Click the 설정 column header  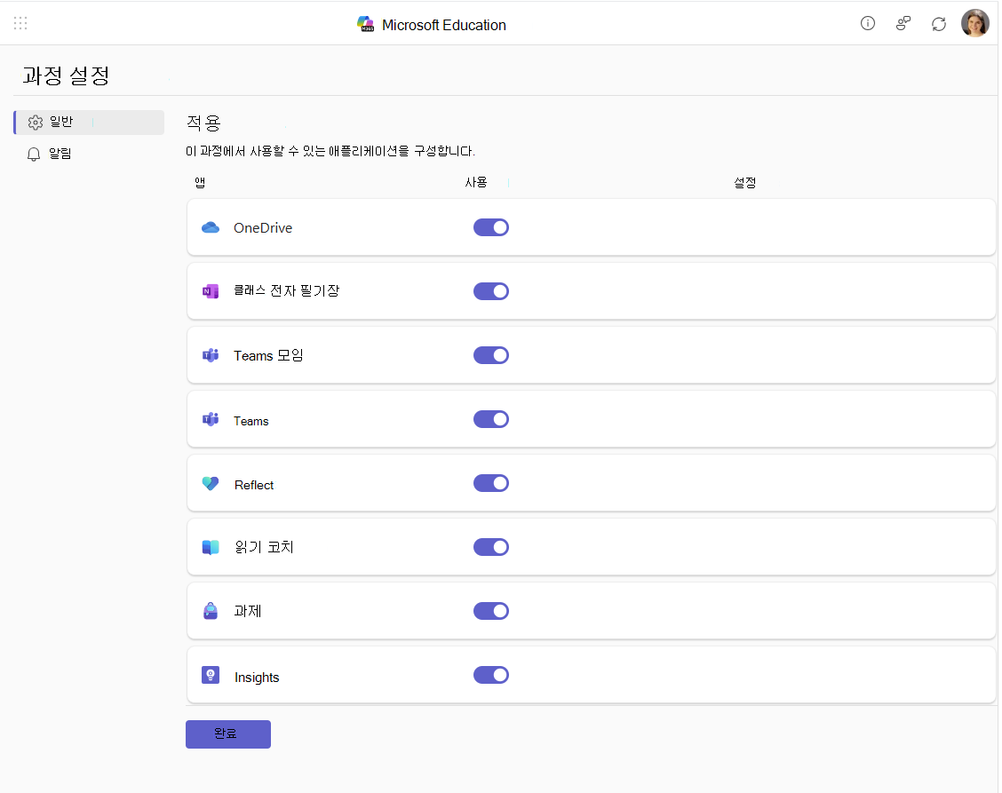click(745, 183)
